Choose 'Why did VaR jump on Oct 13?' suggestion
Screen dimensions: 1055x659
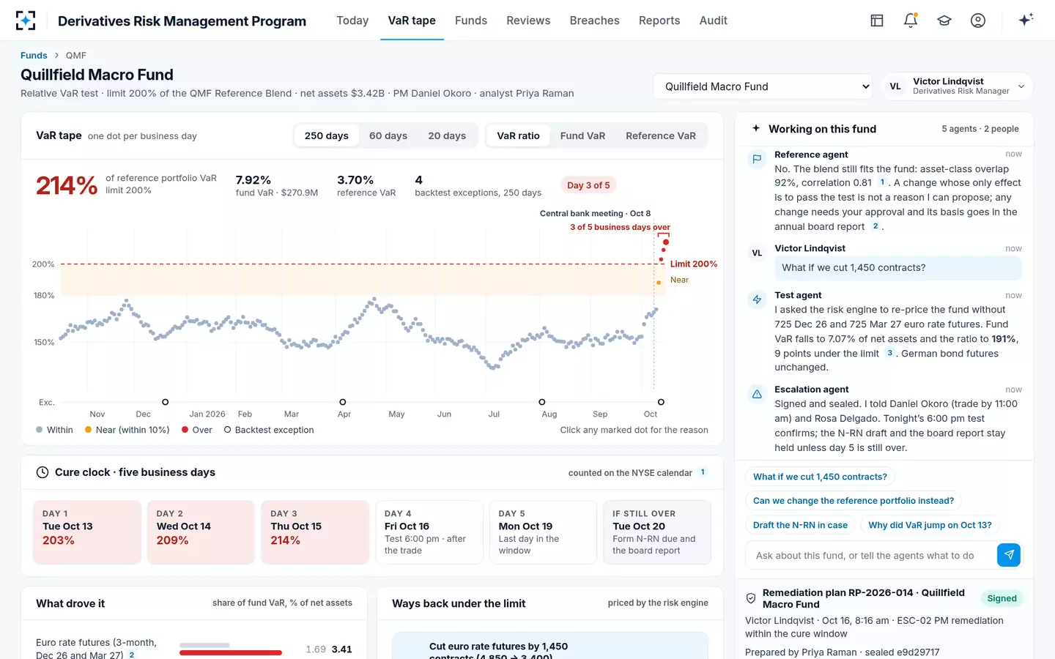930,525
